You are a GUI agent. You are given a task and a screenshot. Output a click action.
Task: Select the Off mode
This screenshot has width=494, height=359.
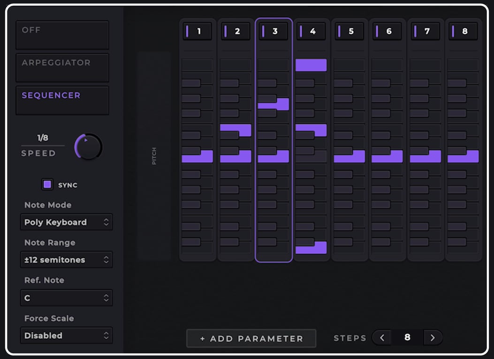[x=62, y=34]
